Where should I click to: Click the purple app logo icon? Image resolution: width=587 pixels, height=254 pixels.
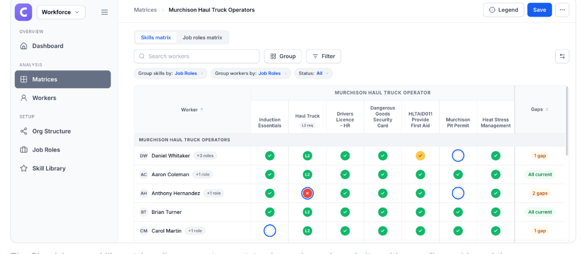(24, 12)
